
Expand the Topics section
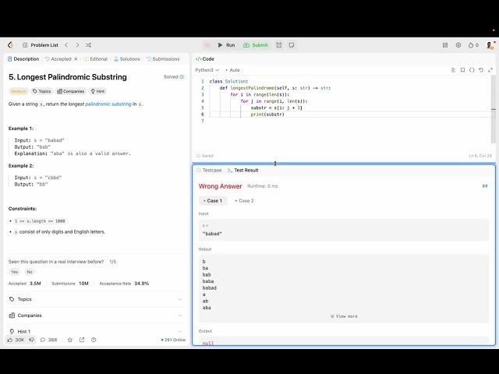(x=96, y=299)
